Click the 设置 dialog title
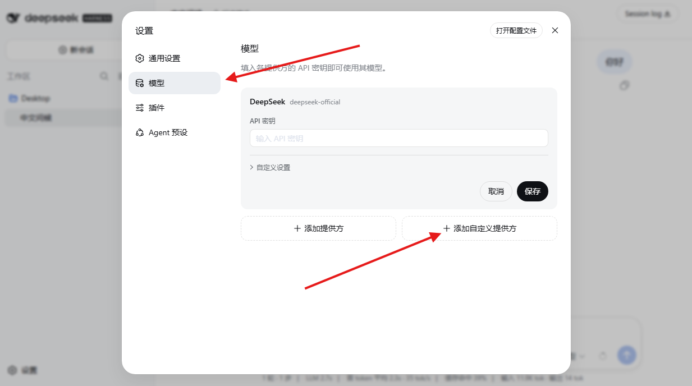This screenshot has width=692, height=386. [144, 31]
